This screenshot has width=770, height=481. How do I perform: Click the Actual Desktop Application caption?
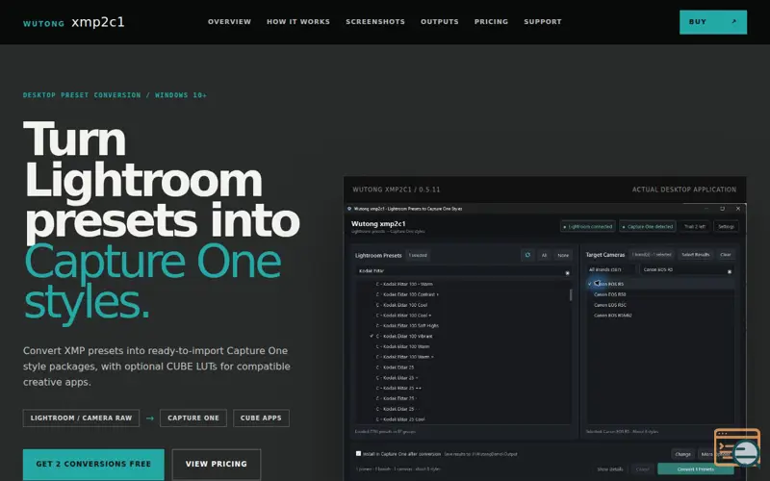pyautogui.click(x=684, y=190)
